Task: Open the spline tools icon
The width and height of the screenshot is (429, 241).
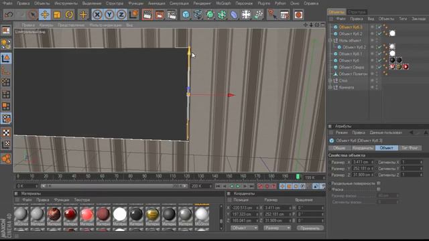Action: pos(198,15)
